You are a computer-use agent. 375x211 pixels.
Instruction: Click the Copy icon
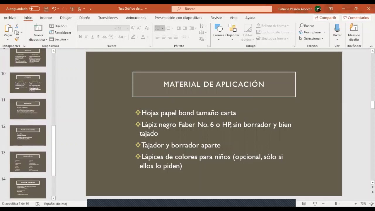tap(17, 33)
